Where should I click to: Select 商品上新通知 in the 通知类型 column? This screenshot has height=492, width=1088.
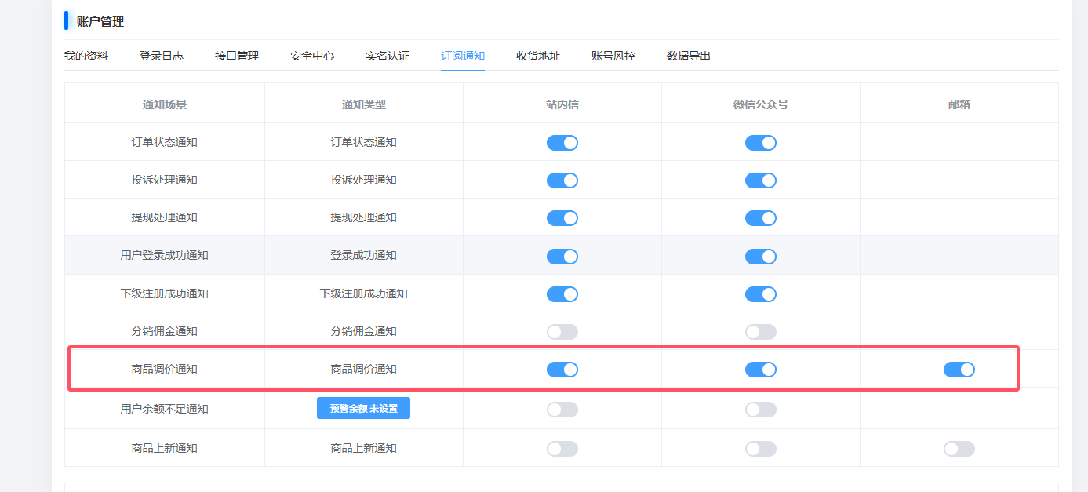[x=363, y=448]
